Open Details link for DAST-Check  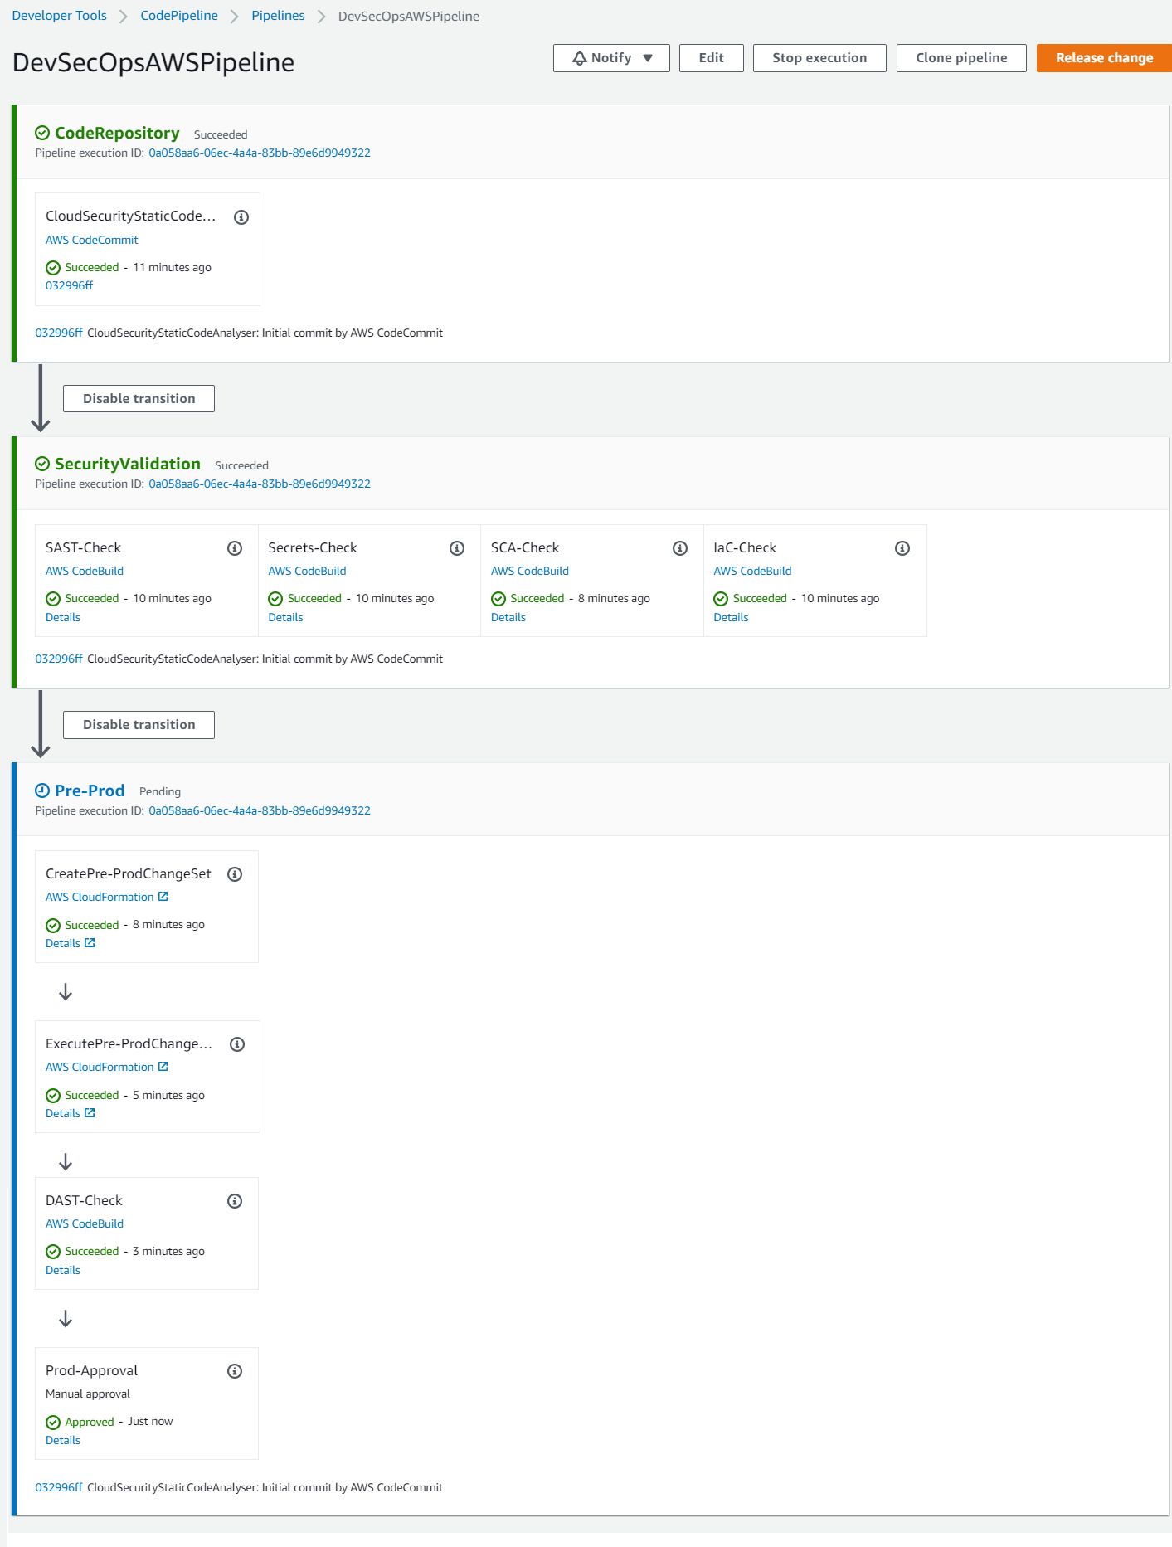coord(63,1270)
